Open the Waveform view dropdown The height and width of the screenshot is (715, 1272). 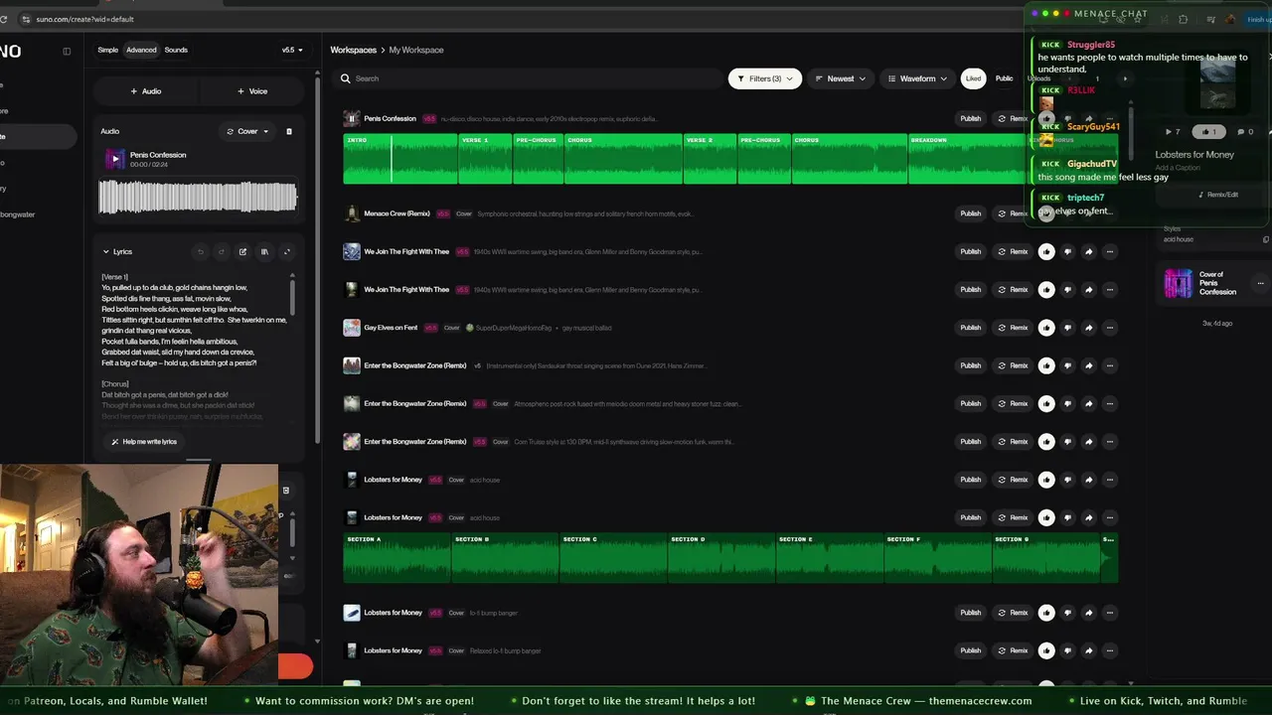click(x=918, y=78)
